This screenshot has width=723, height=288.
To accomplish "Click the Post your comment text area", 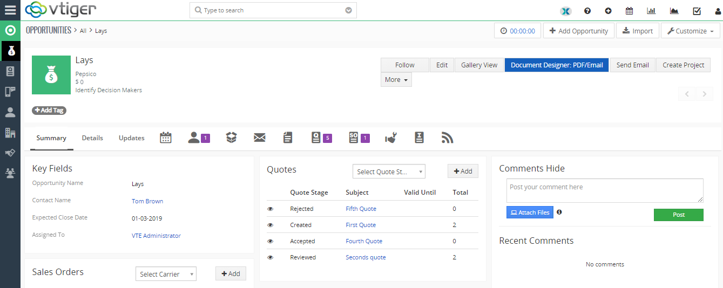I will pos(605,191).
